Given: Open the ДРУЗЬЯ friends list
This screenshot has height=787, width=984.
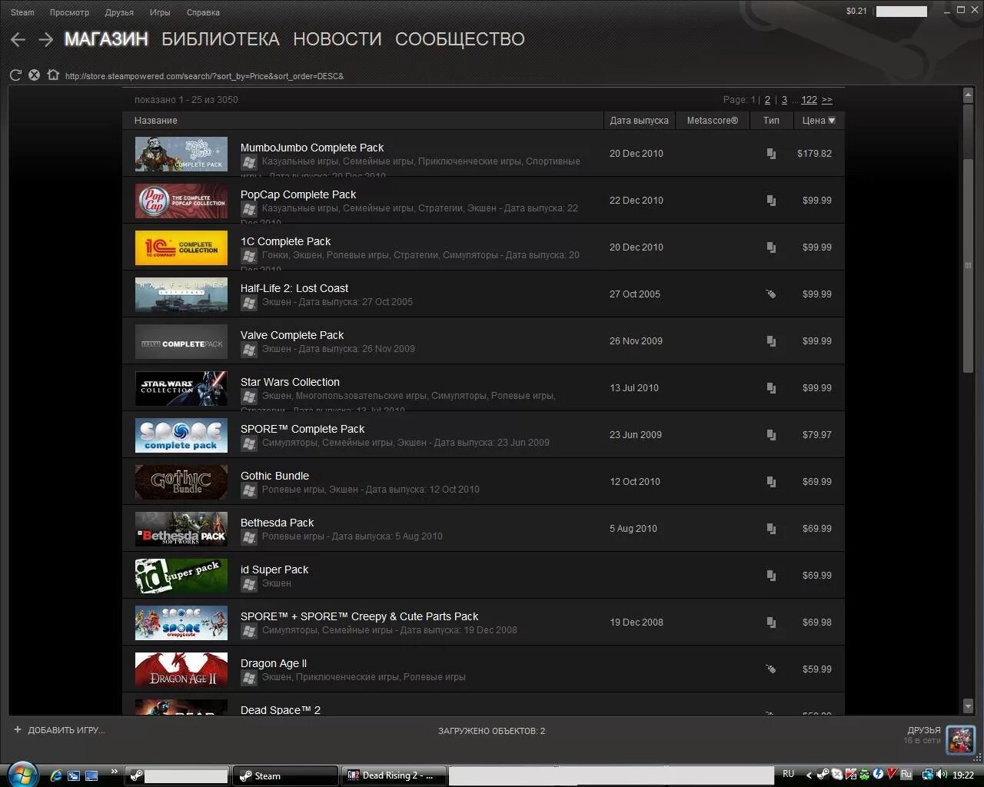Looking at the screenshot, I should pos(923,730).
